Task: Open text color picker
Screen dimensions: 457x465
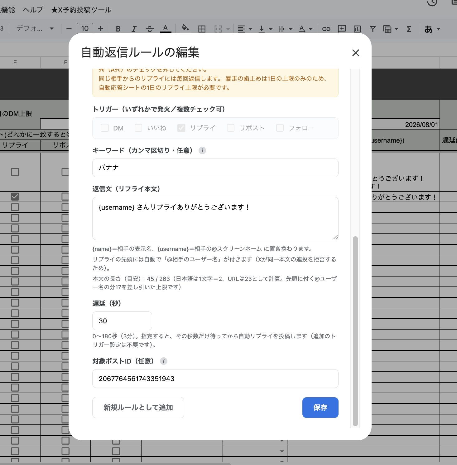Action: point(166,29)
